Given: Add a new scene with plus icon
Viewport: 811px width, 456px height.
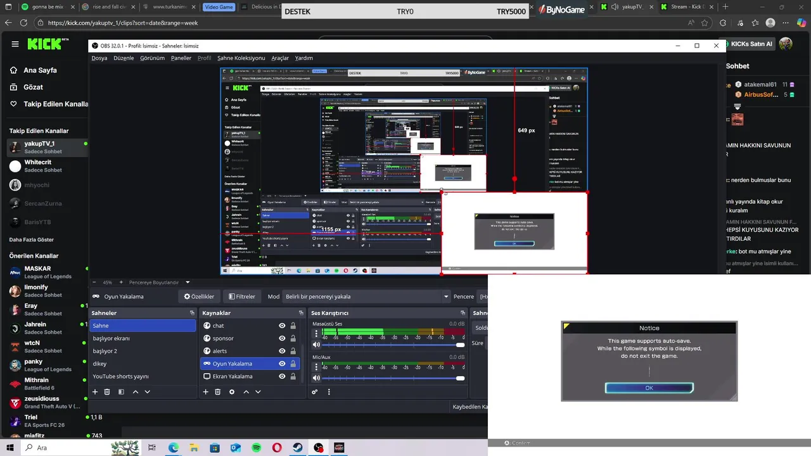Looking at the screenshot, I should [95, 392].
